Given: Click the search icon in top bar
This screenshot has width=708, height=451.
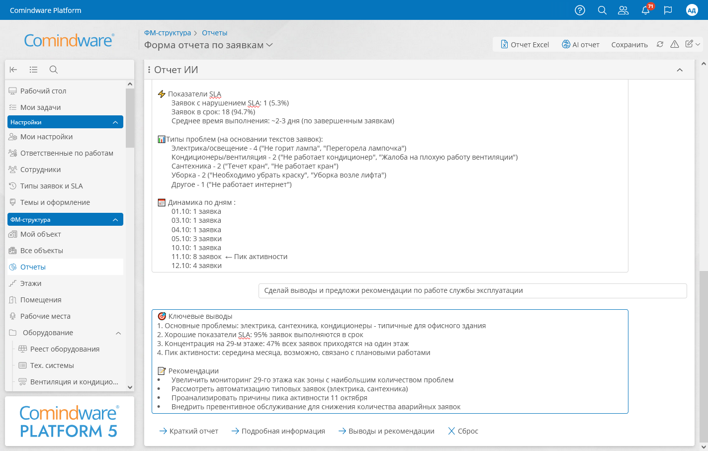Looking at the screenshot, I should [x=602, y=10].
